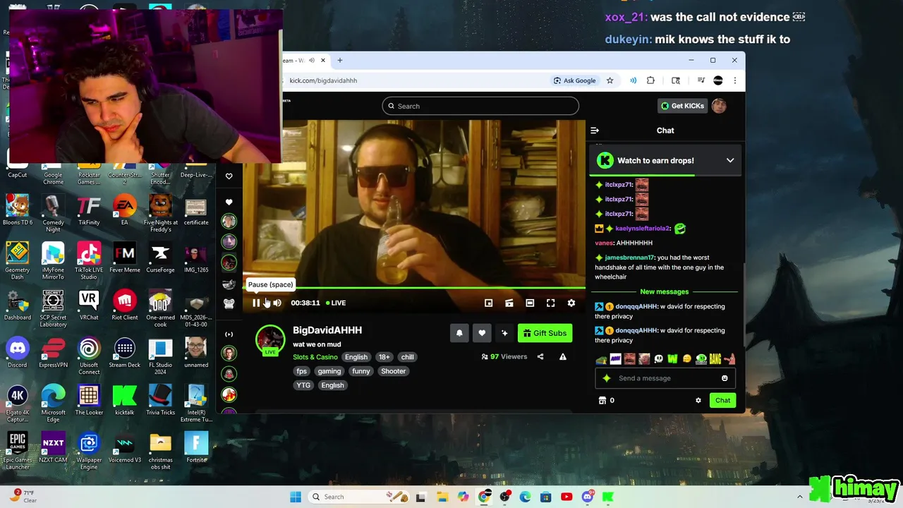Toggle notifications bell for BigDavidAHHH
This screenshot has width=903, height=508.
coord(459,333)
